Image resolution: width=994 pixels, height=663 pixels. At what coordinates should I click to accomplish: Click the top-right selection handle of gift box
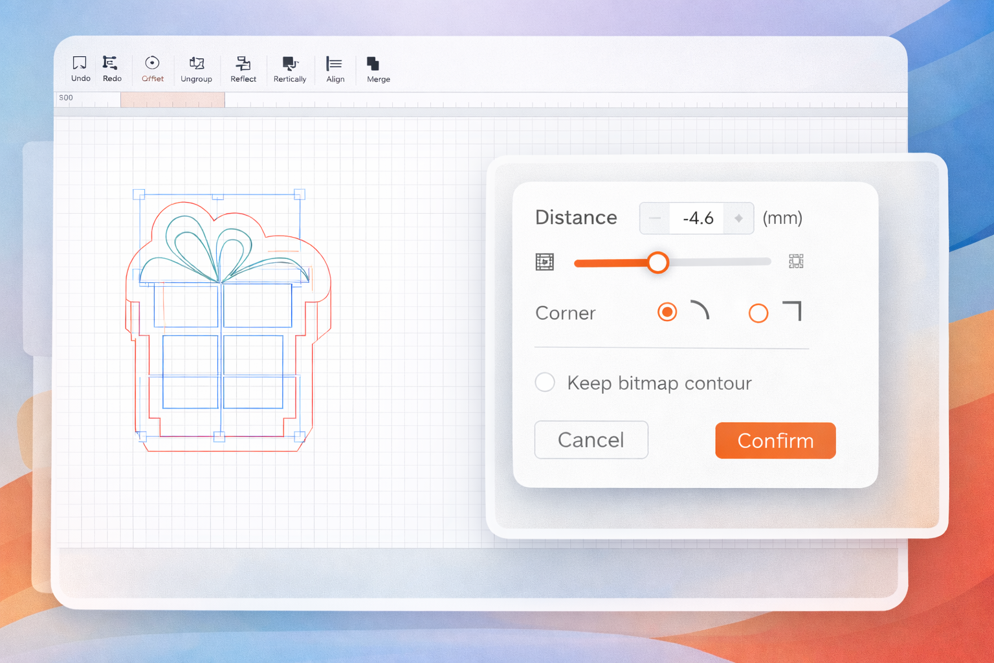click(x=300, y=194)
